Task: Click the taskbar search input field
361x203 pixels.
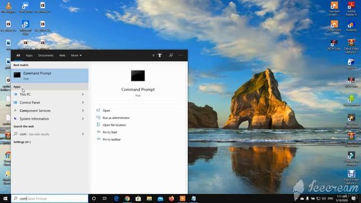Action: [x=50, y=198]
